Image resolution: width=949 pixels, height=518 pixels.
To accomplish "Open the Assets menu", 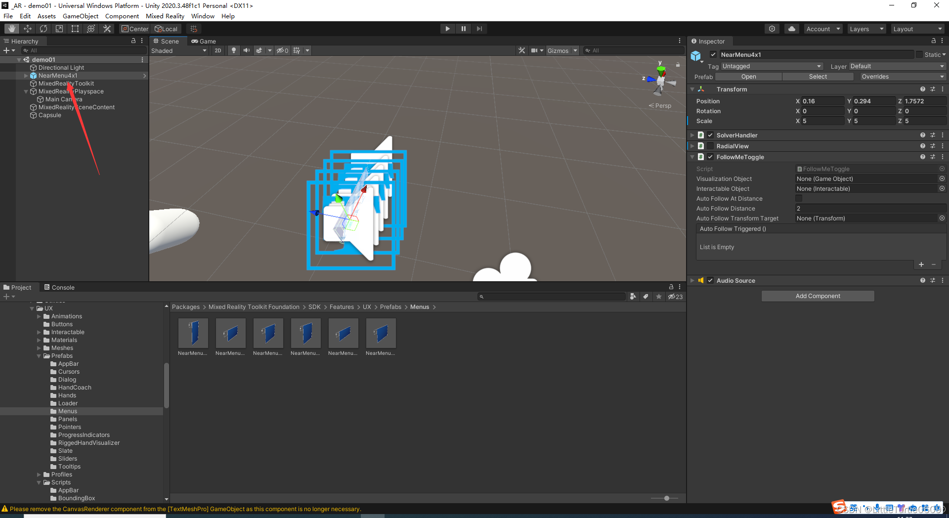I will pos(46,16).
